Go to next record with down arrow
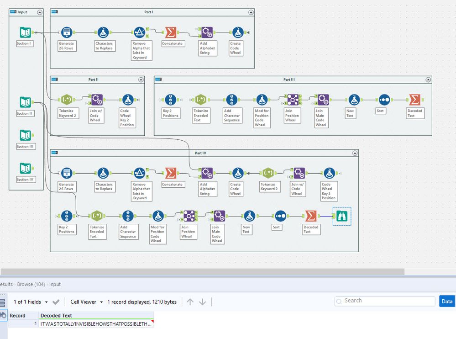The width and height of the screenshot is (456, 339). pos(202,302)
